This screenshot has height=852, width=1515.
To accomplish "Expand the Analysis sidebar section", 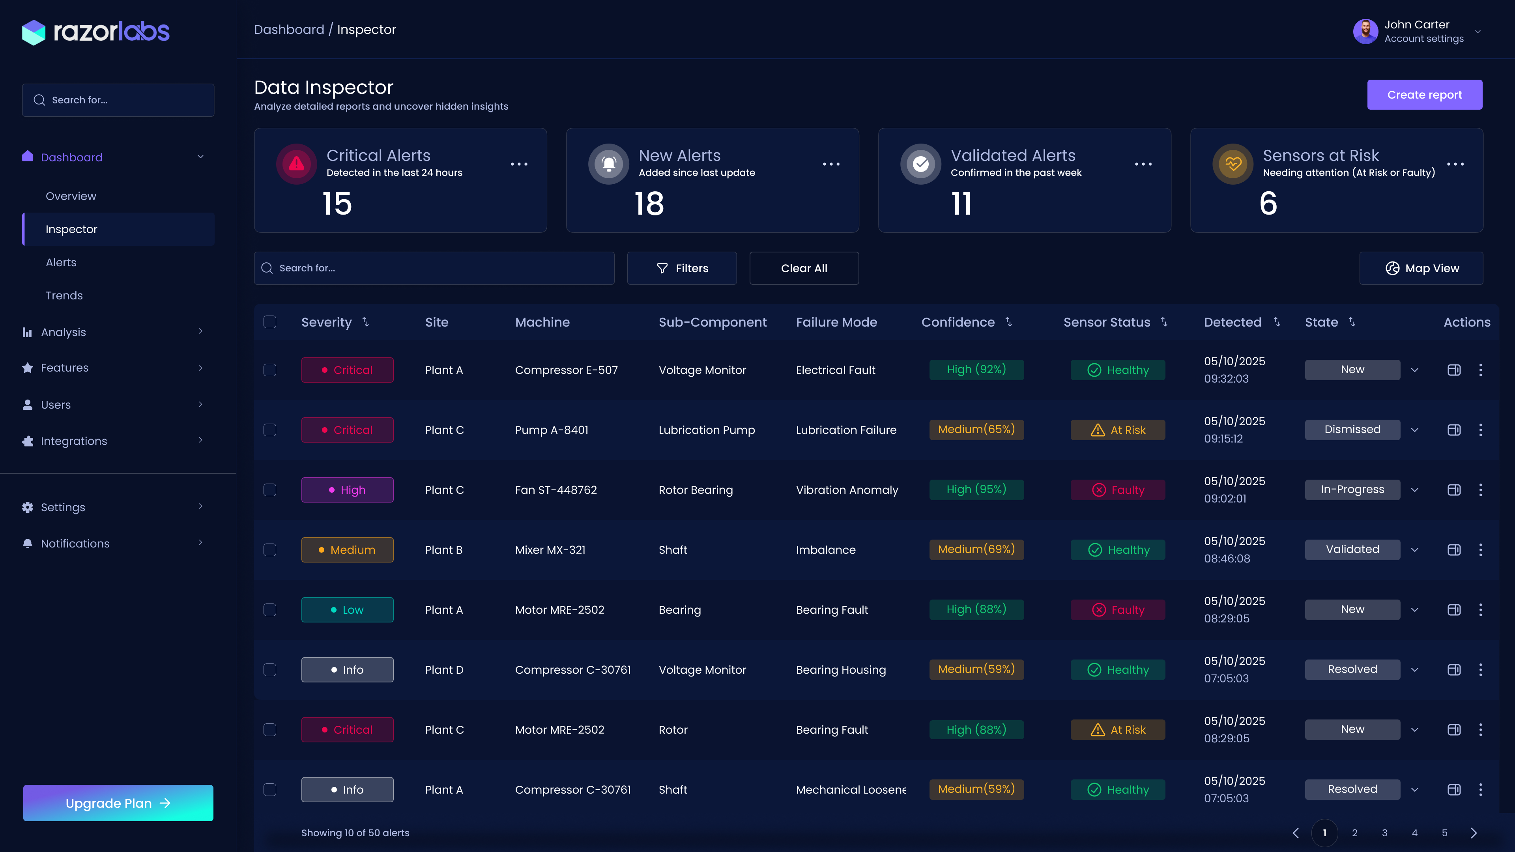I will (x=200, y=331).
